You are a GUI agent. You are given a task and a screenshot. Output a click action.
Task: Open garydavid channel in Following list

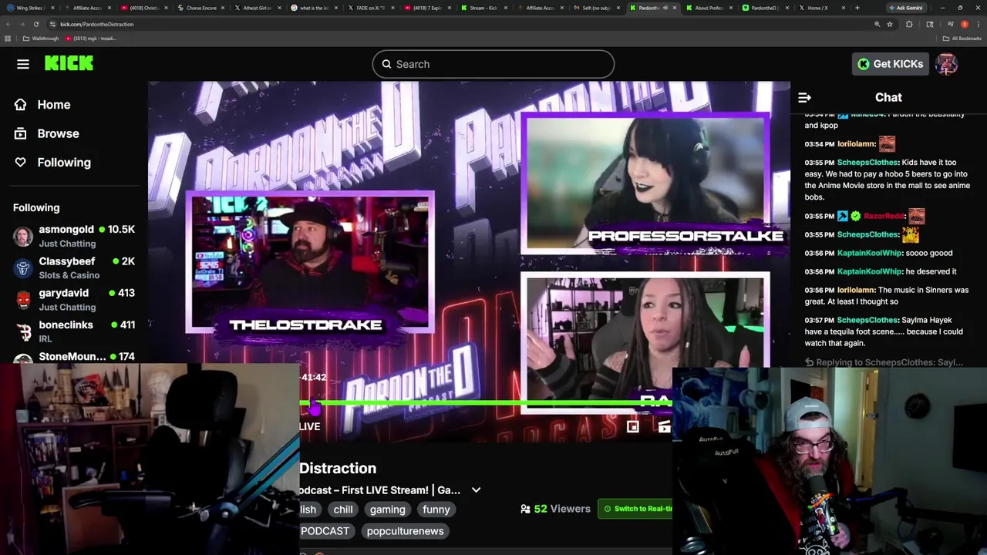point(74,299)
